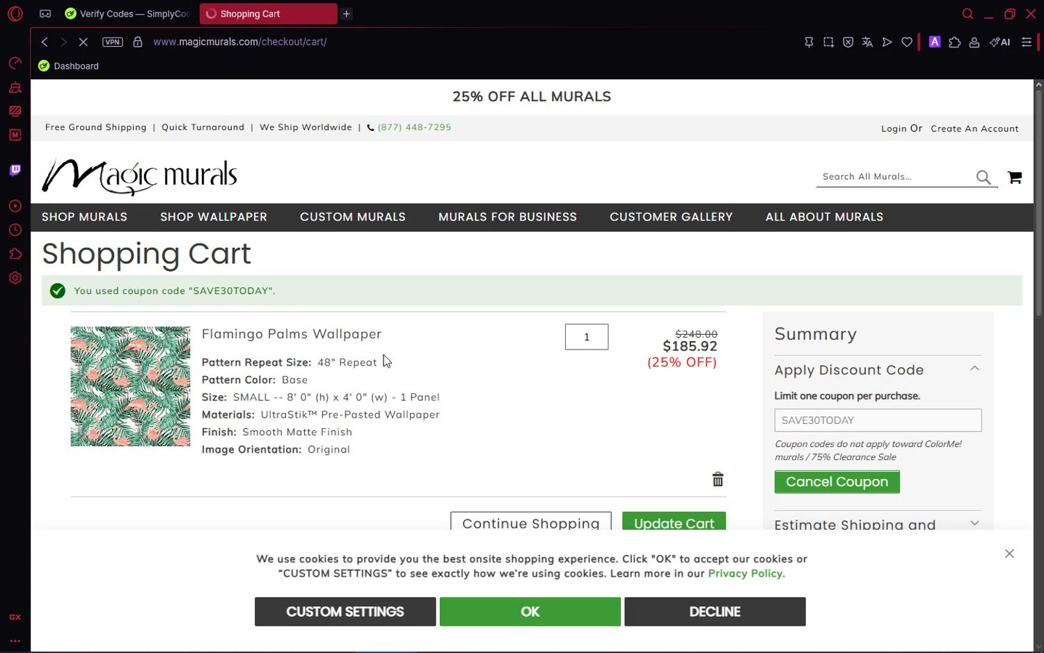
Task: Open SHOP MURALS menu
Action: pyautogui.click(x=84, y=217)
